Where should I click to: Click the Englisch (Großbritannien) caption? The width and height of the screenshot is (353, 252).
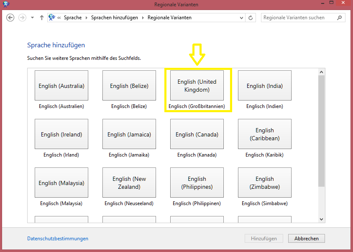197,106
